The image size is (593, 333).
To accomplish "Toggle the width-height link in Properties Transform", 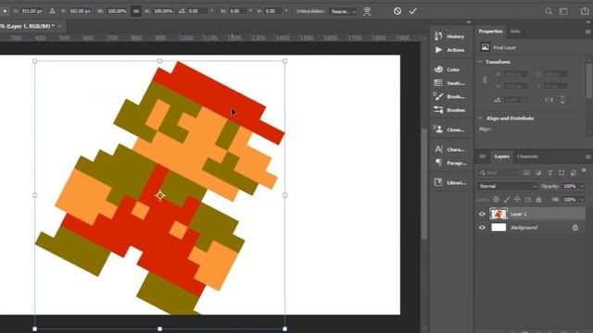I will click(485, 80).
